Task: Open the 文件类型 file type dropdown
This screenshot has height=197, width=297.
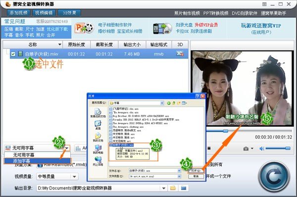Action: coord(179,176)
